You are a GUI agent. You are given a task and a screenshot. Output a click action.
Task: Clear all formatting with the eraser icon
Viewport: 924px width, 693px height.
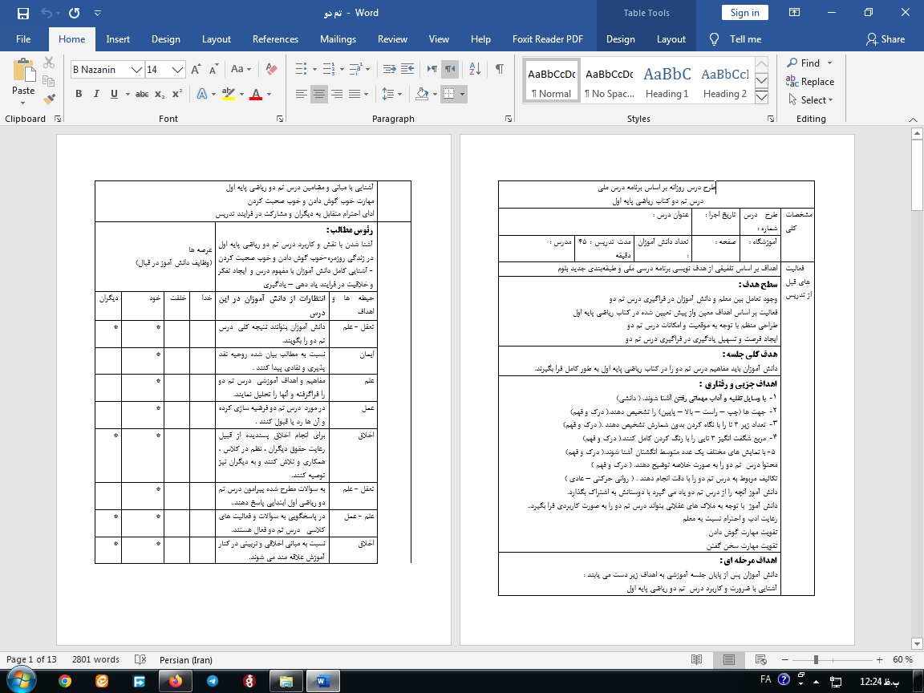click(270, 70)
